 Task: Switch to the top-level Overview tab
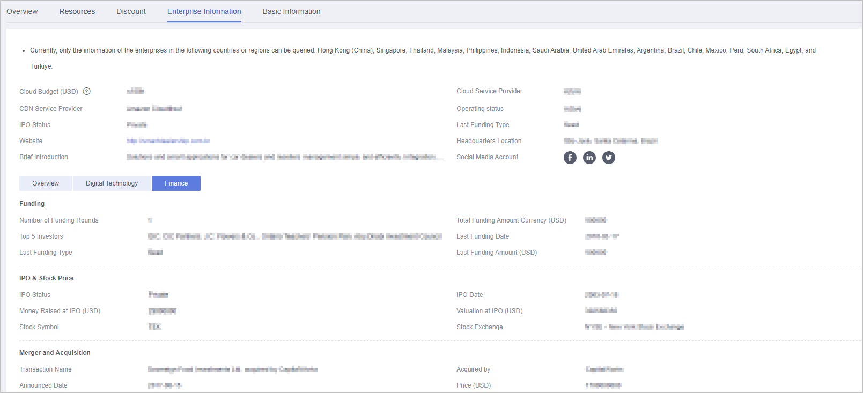pos(22,11)
